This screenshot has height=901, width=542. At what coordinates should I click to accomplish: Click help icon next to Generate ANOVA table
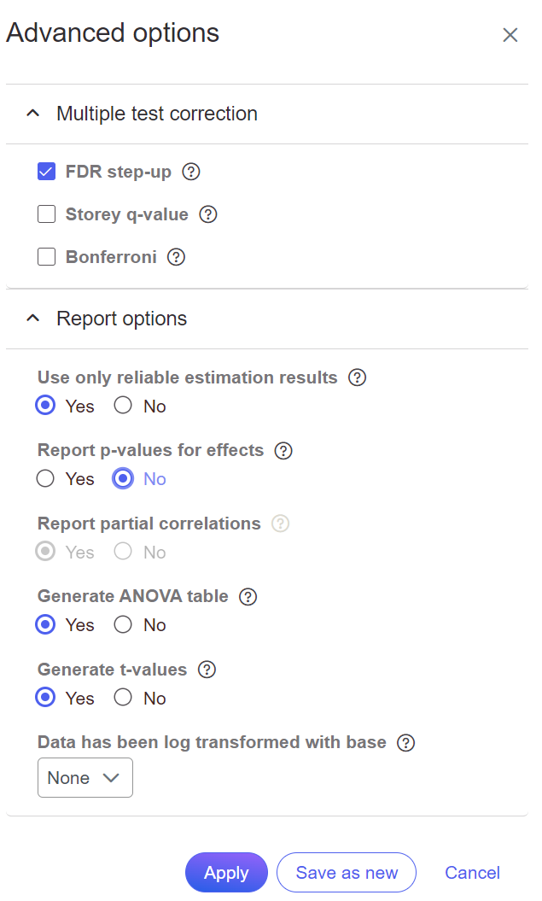click(x=248, y=596)
